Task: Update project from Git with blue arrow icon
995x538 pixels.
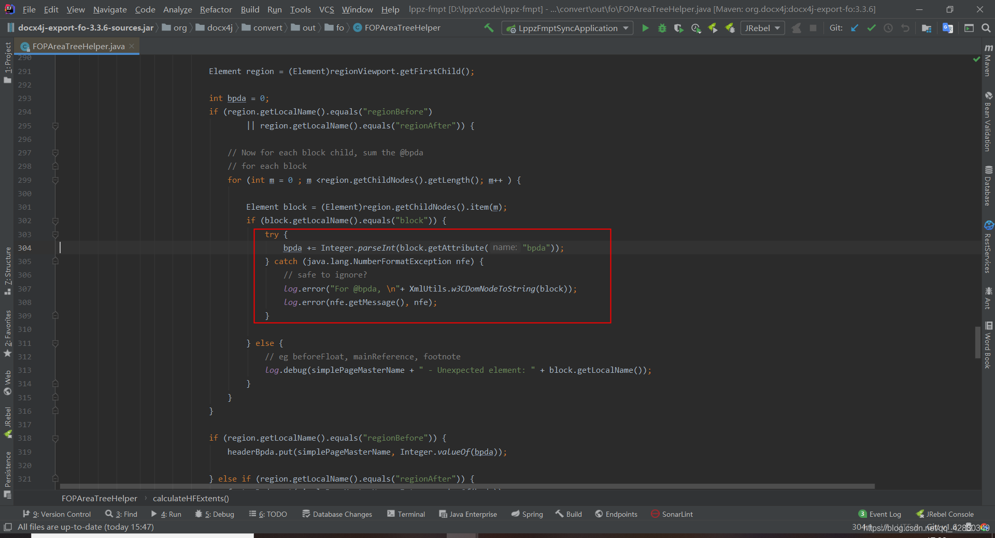Action: coord(854,28)
